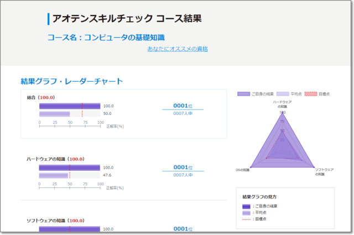Click the 結果グラフ・レーダーチャート heading
354x235 pixels.
[x=71, y=81]
